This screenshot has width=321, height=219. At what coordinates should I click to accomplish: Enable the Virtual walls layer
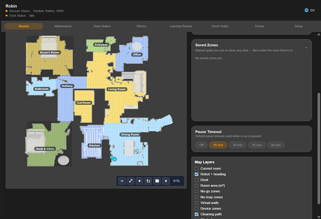pyautogui.click(x=196, y=203)
